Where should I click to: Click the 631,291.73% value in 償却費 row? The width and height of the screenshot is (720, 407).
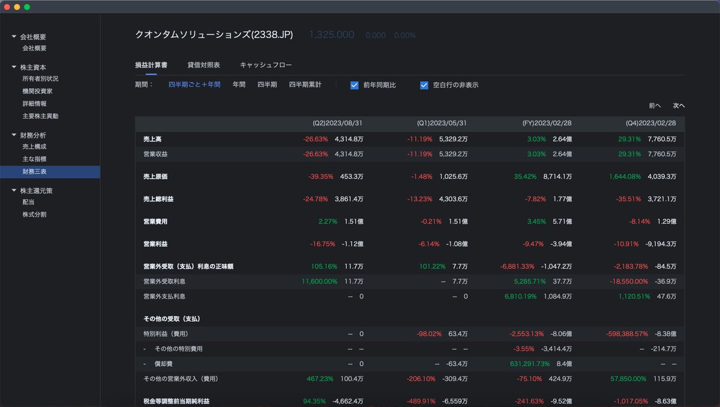(x=530, y=364)
